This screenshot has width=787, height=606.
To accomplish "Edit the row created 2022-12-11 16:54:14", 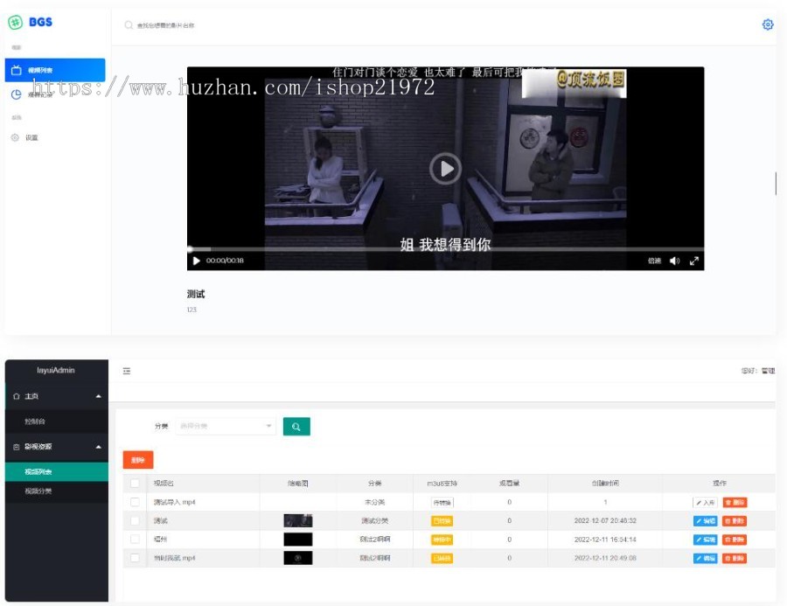I will [x=705, y=540].
